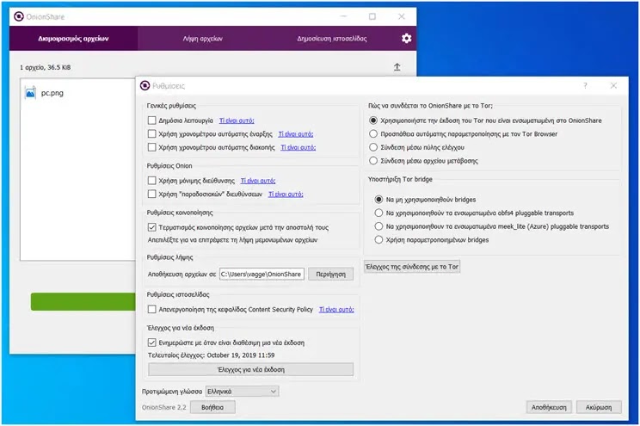Open the Προτιμώμενη γλώσσα dropdown
The image size is (640, 426).
point(242,392)
